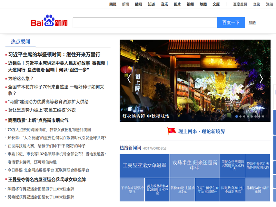Advance carousel with the right arrow

click(x=261, y=79)
